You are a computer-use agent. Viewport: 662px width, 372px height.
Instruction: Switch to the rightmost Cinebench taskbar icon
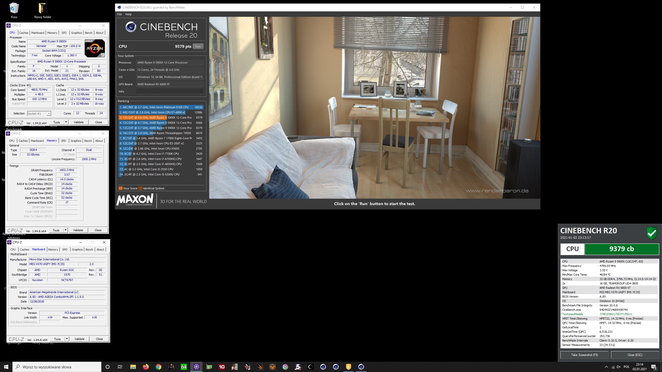tap(361, 367)
